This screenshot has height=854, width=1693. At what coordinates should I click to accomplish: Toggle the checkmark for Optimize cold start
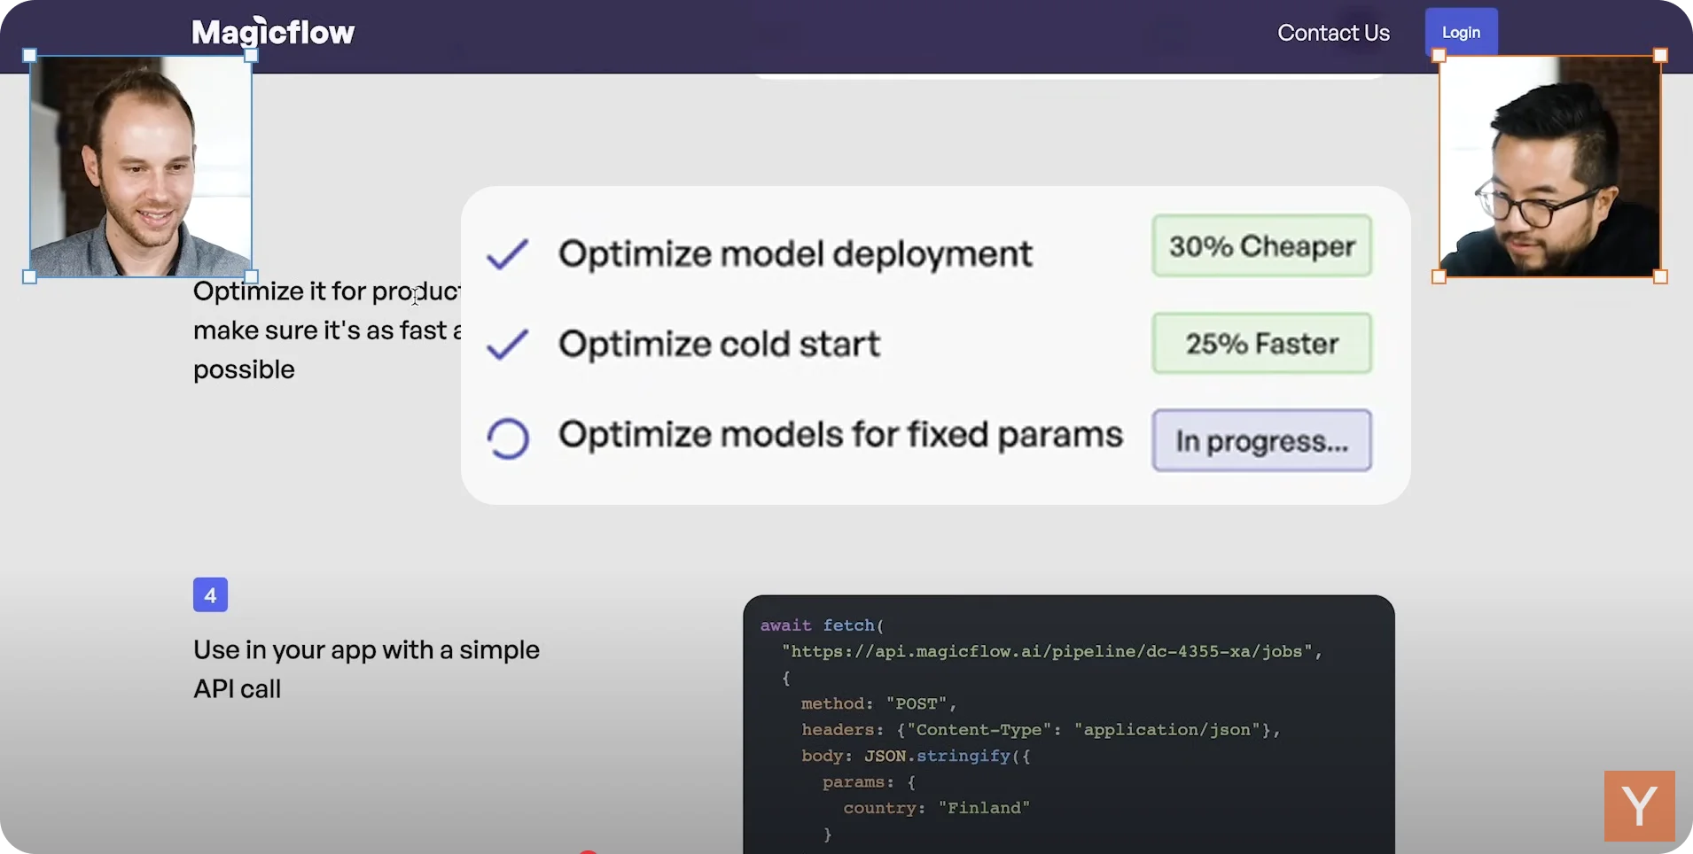[x=506, y=345]
